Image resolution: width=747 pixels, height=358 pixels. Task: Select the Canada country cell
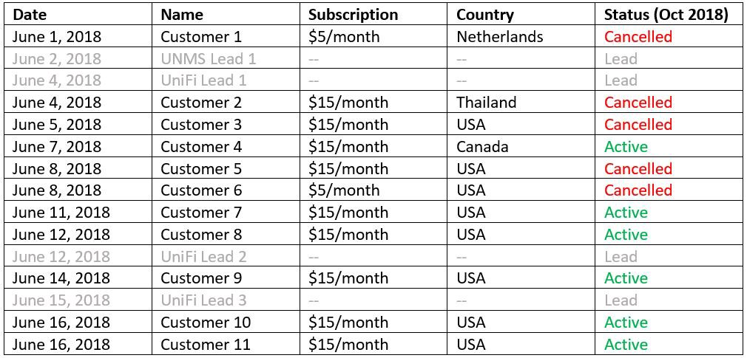[482, 147]
